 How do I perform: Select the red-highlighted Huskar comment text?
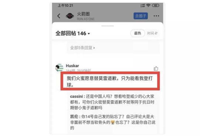110,82
